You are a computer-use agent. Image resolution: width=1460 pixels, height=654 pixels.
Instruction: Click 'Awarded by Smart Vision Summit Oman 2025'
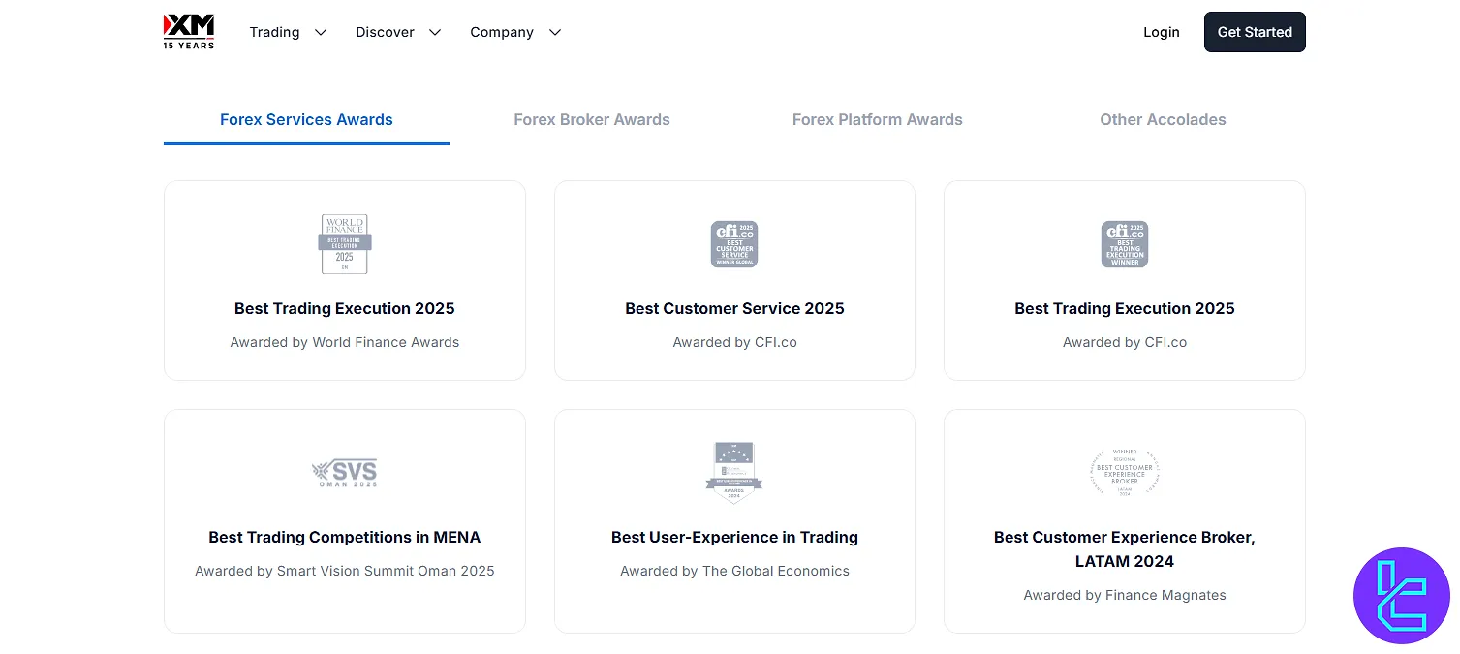pyautogui.click(x=345, y=571)
